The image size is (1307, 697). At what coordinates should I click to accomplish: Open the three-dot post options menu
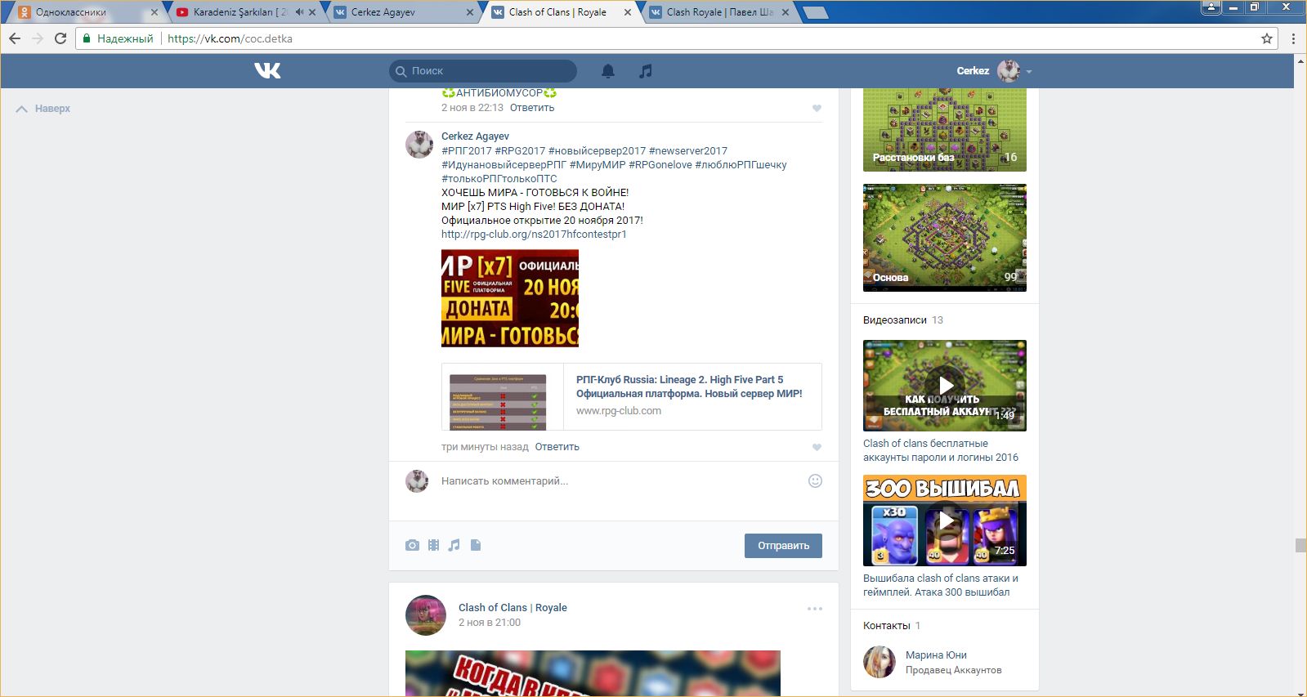coord(815,609)
